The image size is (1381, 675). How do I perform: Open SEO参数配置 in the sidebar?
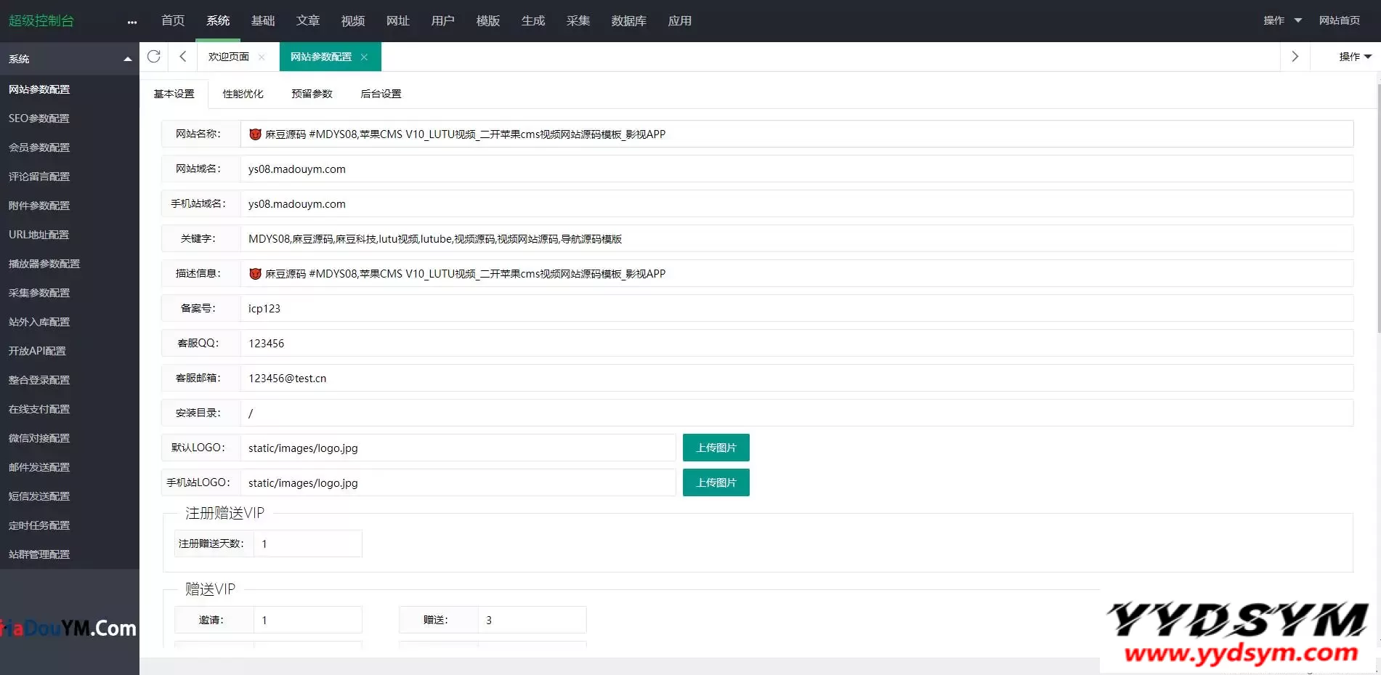pyautogui.click(x=39, y=118)
